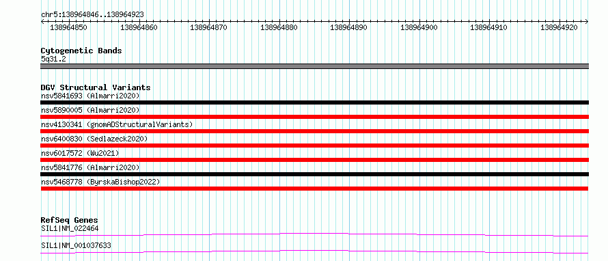Click the red bar for nsv6400830

point(314,146)
